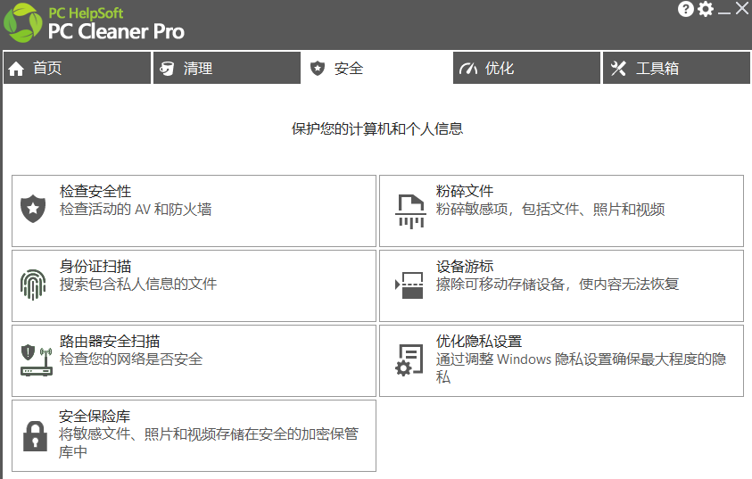Click the text 搜索包含私人信息的文件
This screenshot has height=479, width=752.
coord(138,285)
